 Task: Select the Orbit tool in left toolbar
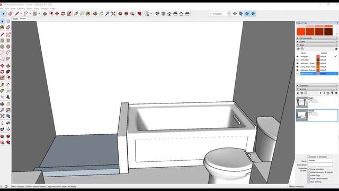tap(2, 104)
